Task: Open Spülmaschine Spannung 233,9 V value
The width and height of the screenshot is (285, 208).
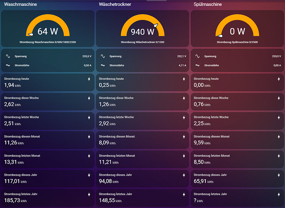Action: [276, 56]
